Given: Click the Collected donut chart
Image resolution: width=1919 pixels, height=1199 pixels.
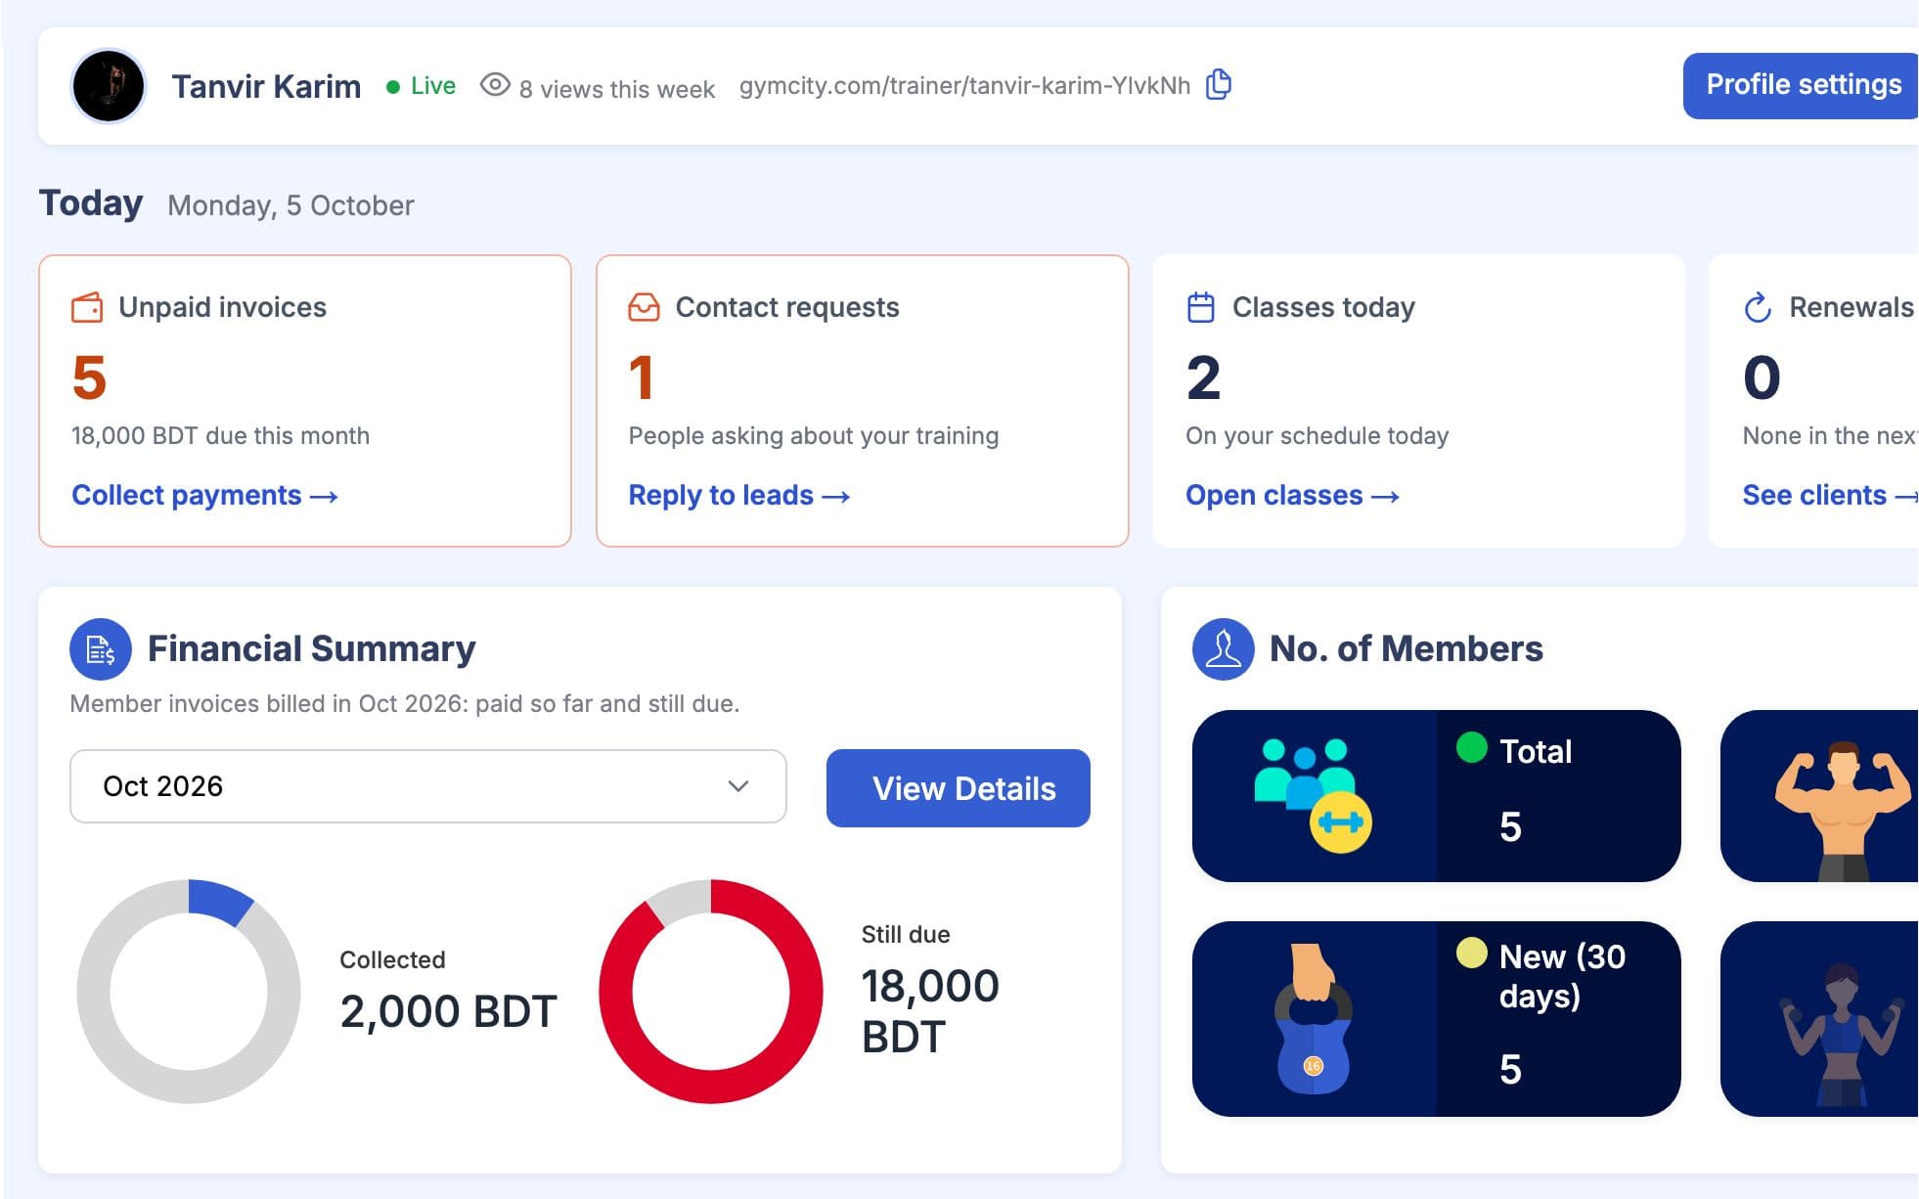Looking at the screenshot, I should tap(189, 992).
